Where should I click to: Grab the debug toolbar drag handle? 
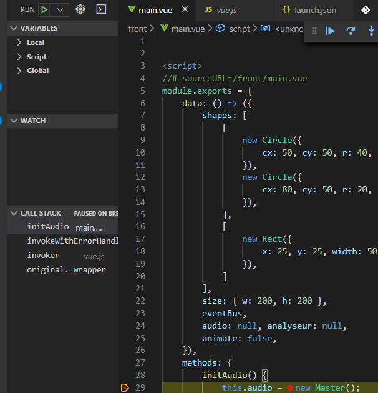pyautogui.click(x=314, y=31)
